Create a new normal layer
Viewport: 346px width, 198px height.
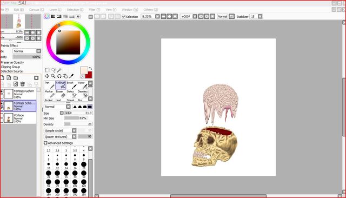2,78
